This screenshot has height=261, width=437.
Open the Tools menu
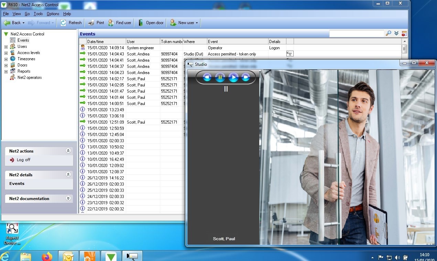(x=38, y=14)
